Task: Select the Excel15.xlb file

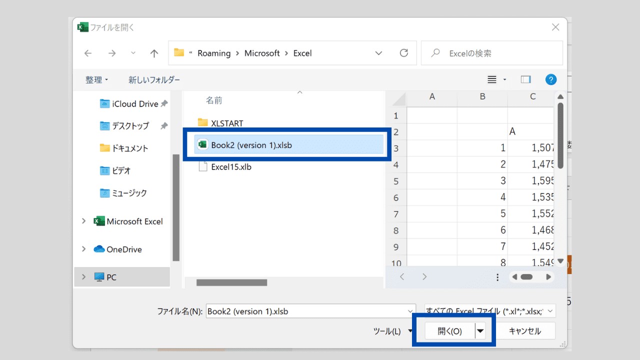Action: tap(225, 167)
